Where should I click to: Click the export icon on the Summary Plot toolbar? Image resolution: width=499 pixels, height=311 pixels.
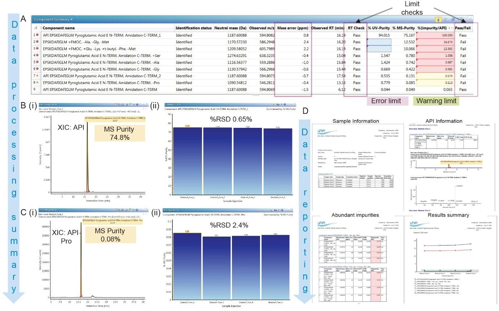point(273,104)
